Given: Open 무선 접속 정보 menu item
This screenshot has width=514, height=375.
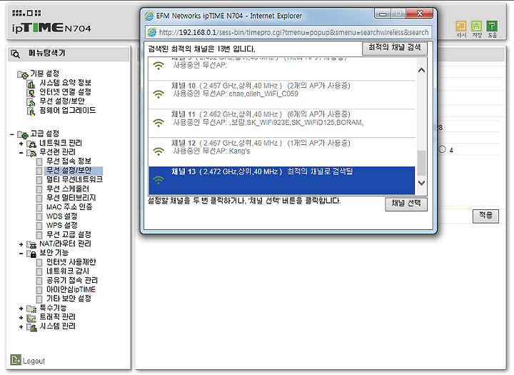Looking at the screenshot, I should tap(69, 161).
